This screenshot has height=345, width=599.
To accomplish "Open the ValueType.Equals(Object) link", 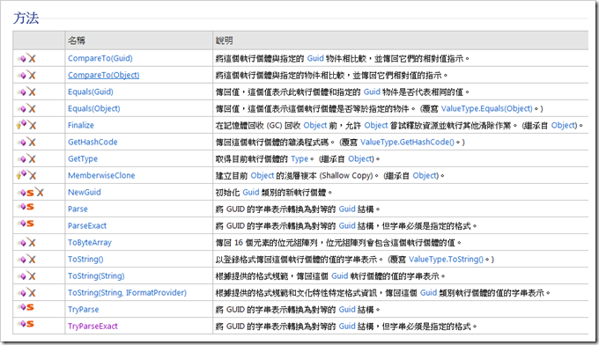I will coord(486,109).
